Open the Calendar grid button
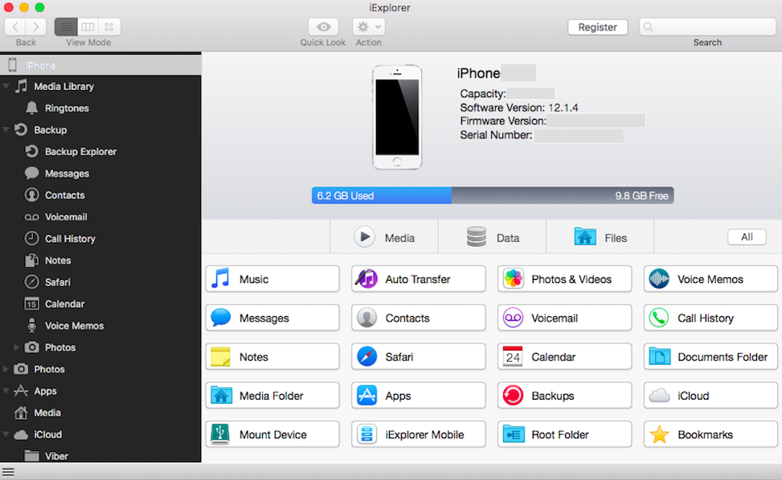The height and width of the screenshot is (480, 782). [x=564, y=357]
